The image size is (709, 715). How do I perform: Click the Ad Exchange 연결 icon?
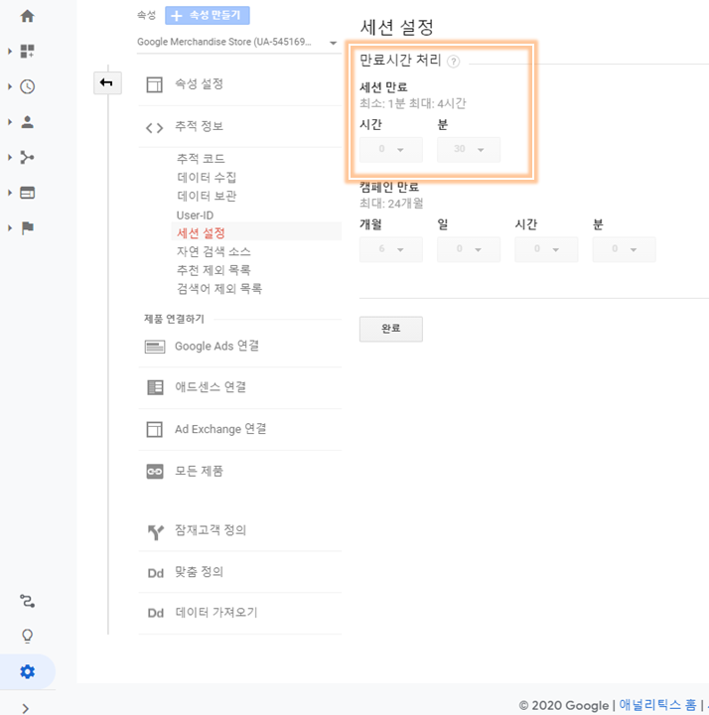pyautogui.click(x=155, y=430)
